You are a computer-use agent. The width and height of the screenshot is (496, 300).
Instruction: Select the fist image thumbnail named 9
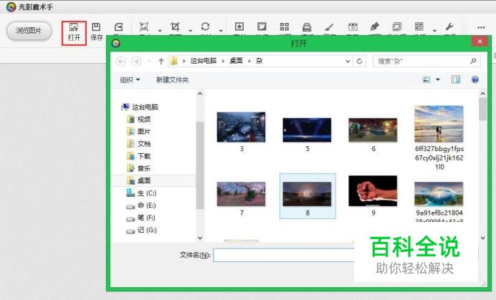pos(373,191)
